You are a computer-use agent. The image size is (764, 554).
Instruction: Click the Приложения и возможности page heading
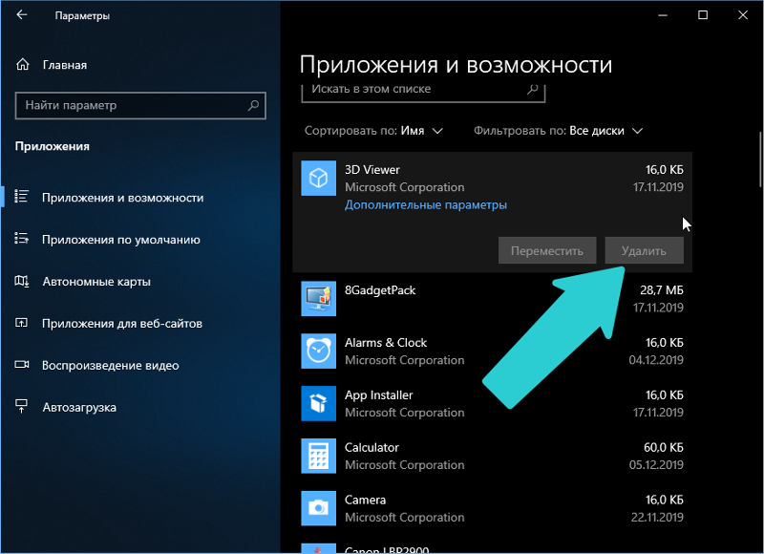(456, 65)
